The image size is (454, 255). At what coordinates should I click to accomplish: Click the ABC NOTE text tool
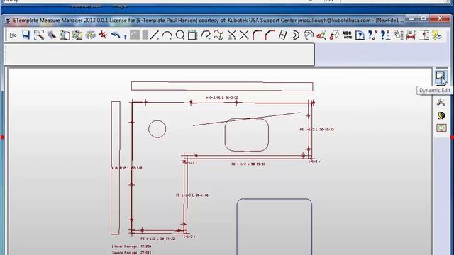coord(347,35)
